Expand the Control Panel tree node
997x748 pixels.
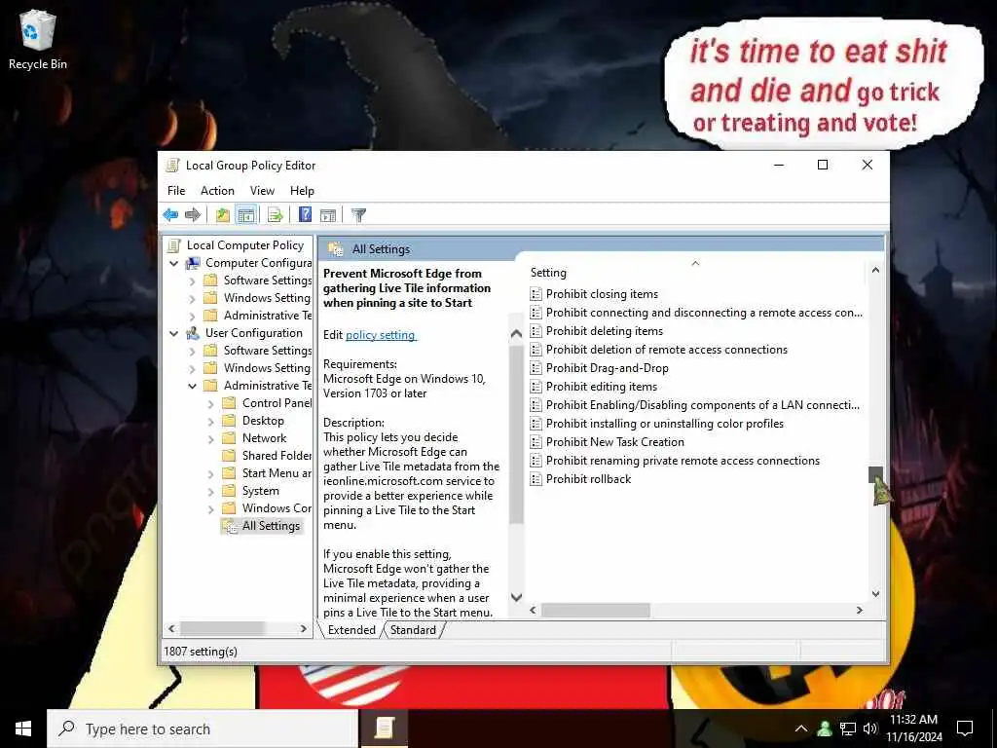click(x=210, y=403)
